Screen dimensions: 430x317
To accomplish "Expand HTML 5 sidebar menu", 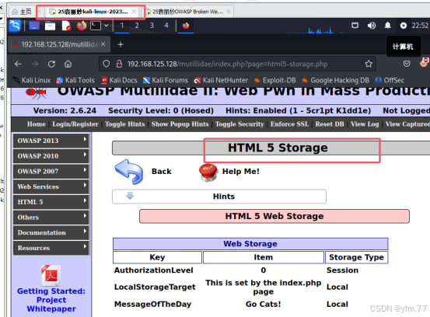I will (51, 202).
